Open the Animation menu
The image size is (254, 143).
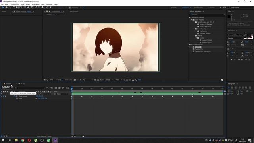pyautogui.click(x=36, y=4)
